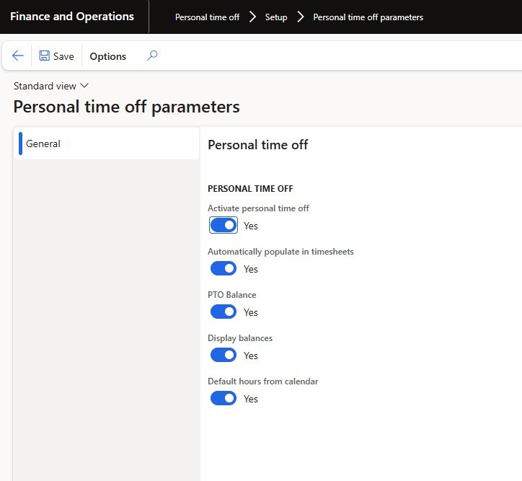Image resolution: width=522 pixels, height=481 pixels.
Task: Turn off the PTO Balance toggle
Action: tap(224, 312)
